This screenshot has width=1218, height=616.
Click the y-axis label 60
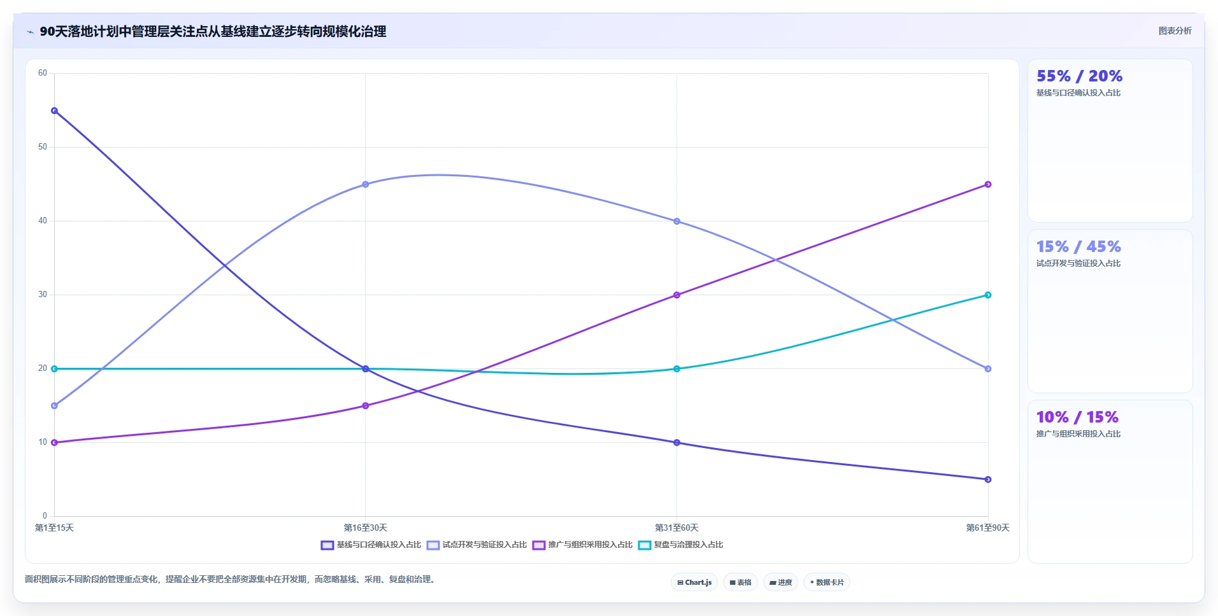point(43,73)
